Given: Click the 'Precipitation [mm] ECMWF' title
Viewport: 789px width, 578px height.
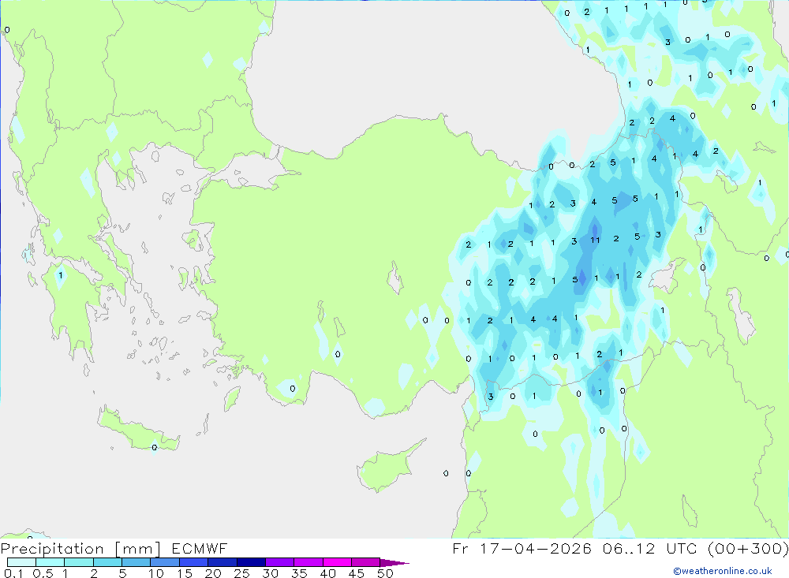Looking at the screenshot, I should (114, 549).
